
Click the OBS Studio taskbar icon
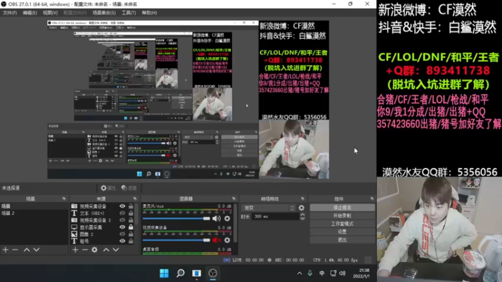213,273
